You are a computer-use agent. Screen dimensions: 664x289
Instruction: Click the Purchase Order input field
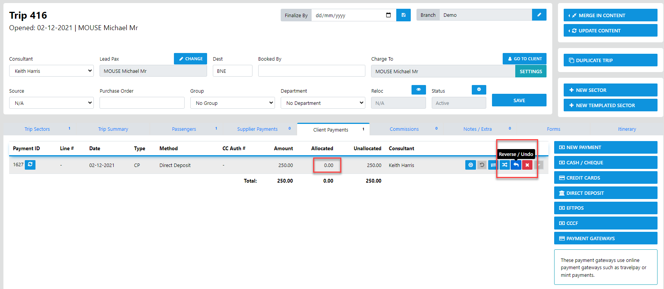click(142, 103)
